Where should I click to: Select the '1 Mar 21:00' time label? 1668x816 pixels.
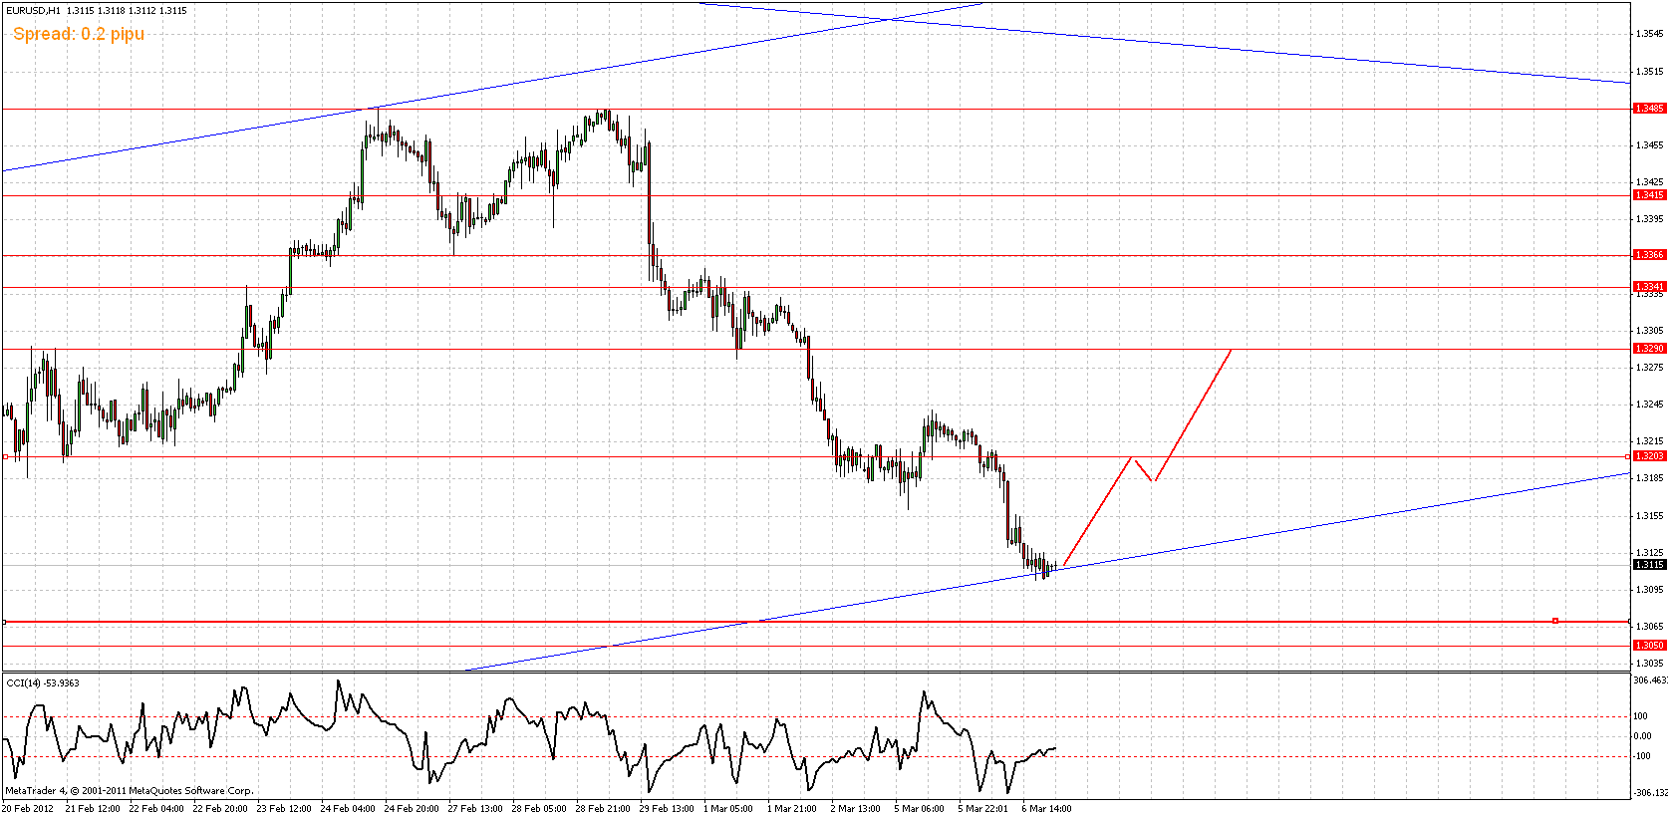coord(792,809)
